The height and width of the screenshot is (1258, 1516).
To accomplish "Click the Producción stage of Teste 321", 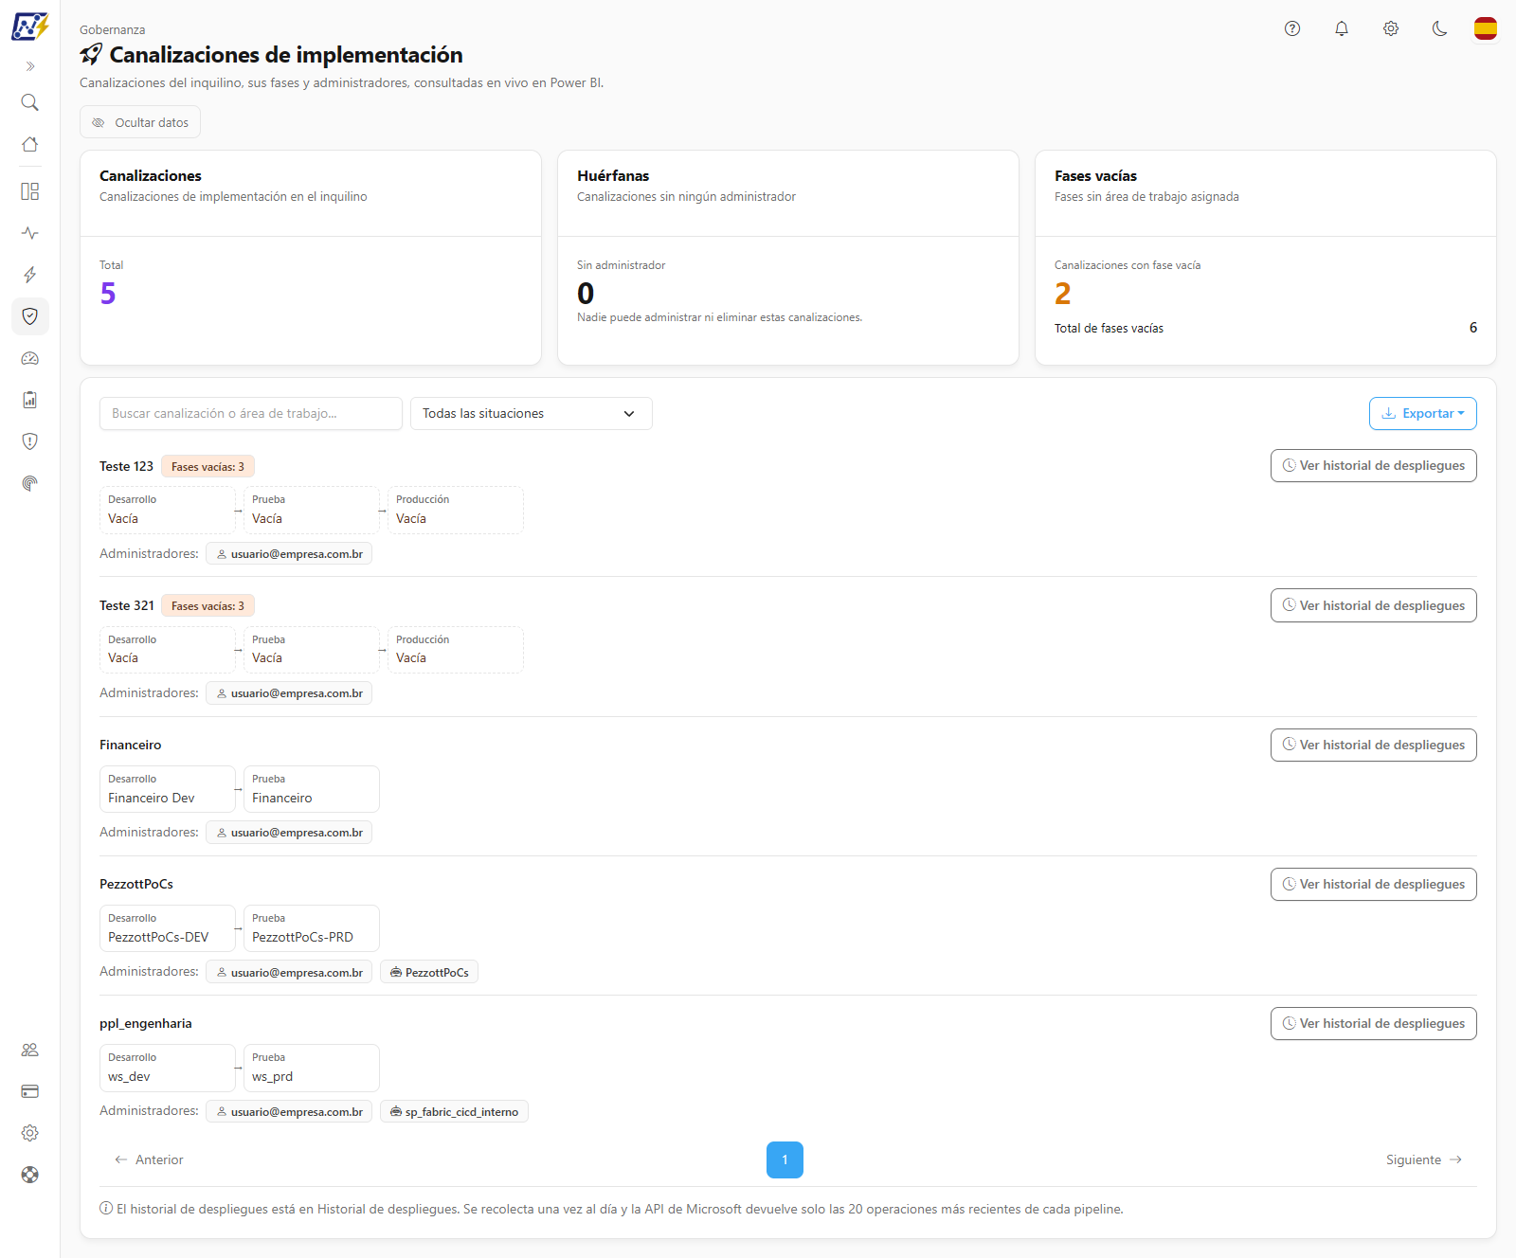I will 456,650.
